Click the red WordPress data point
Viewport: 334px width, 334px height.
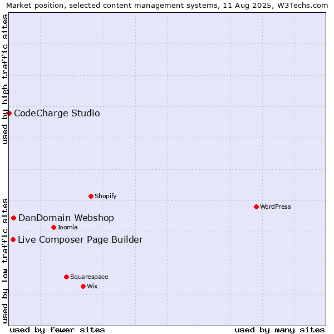coord(256,207)
